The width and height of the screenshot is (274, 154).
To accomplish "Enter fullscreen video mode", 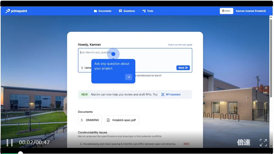I will pos(263,142).
